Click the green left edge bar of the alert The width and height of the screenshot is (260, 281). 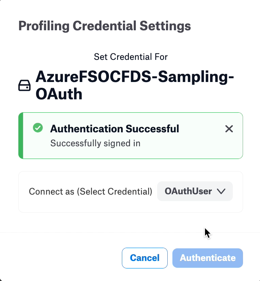tap(21, 135)
